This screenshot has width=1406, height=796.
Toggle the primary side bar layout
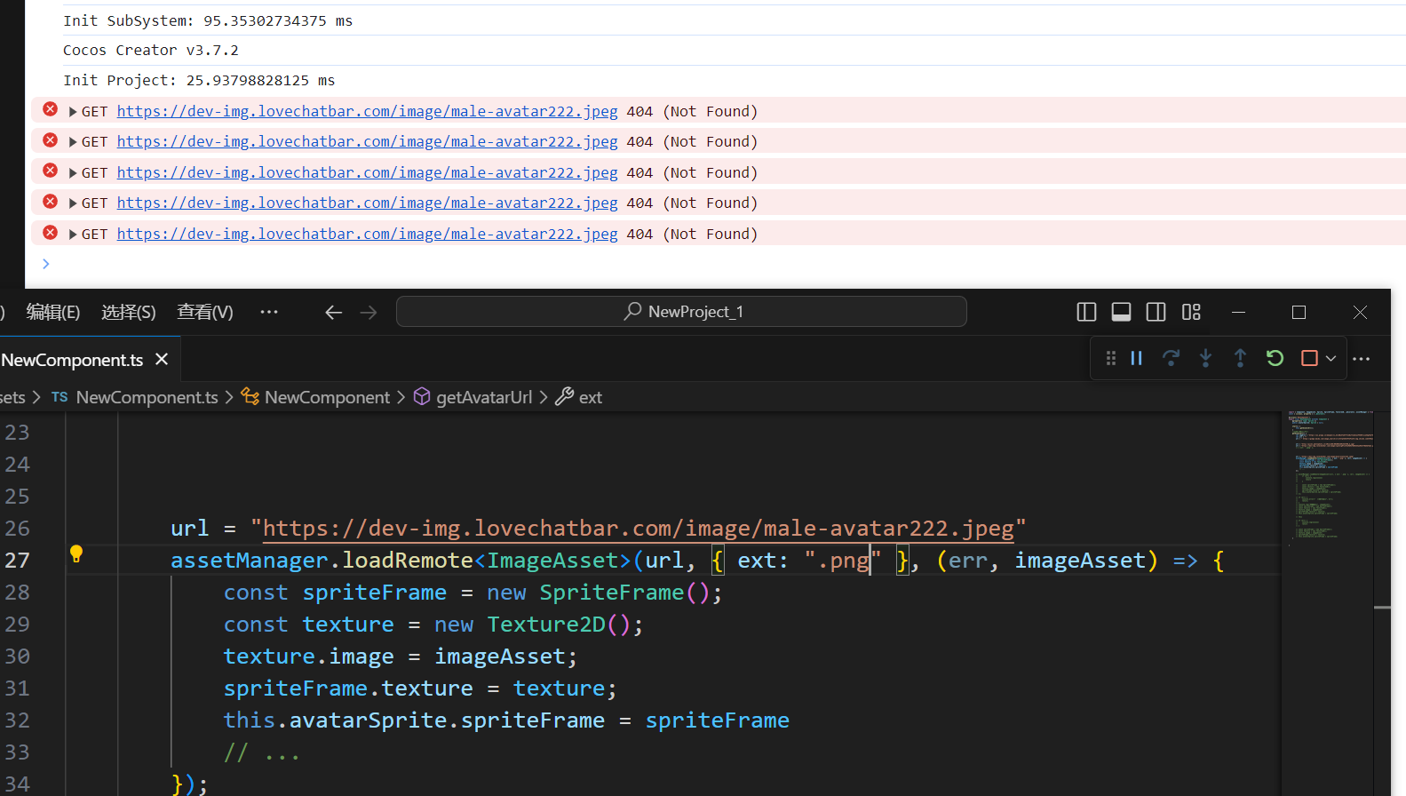pyautogui.click(x=1086, y=312)
